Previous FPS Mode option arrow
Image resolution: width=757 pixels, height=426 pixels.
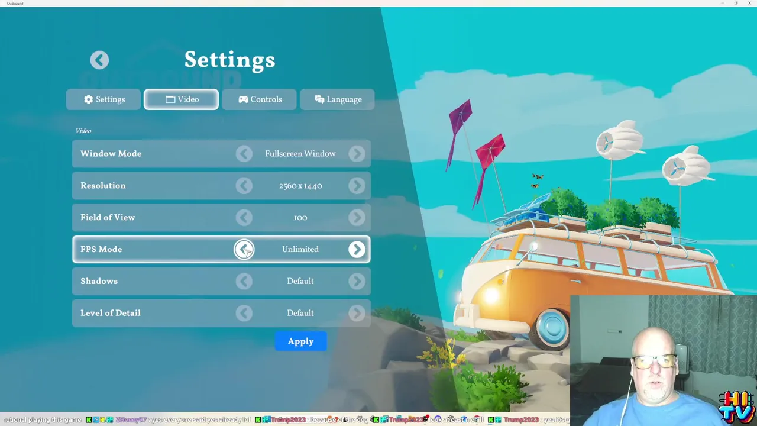coord(244,250)
